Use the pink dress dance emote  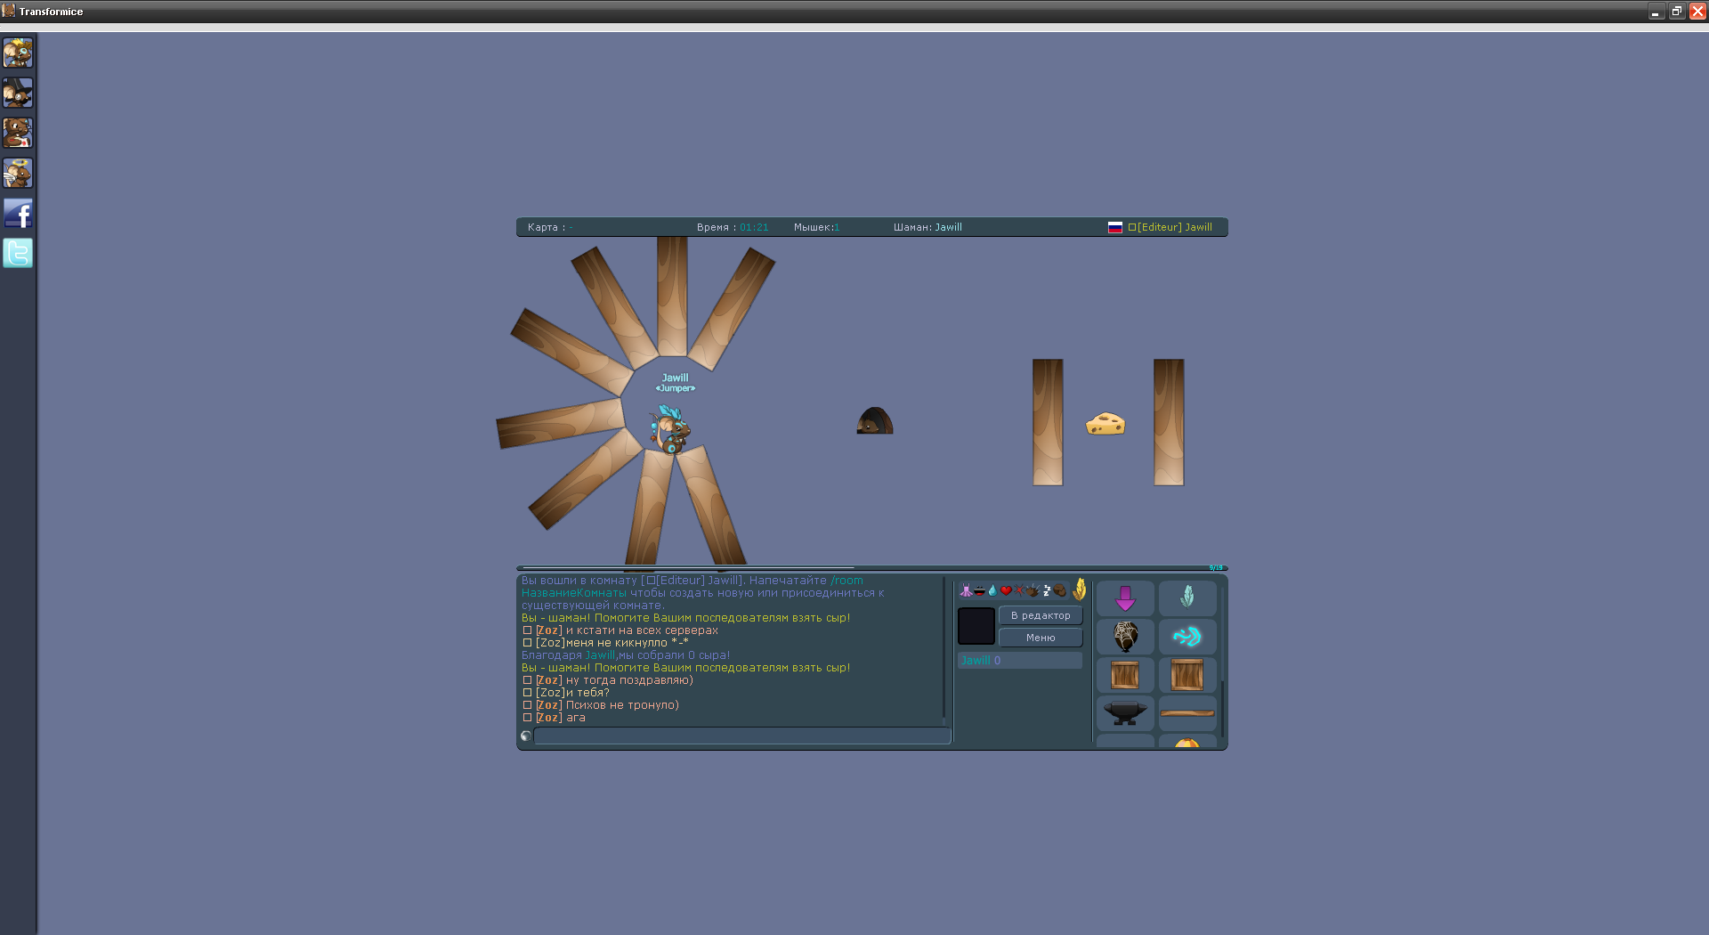(x=966, y=589)
